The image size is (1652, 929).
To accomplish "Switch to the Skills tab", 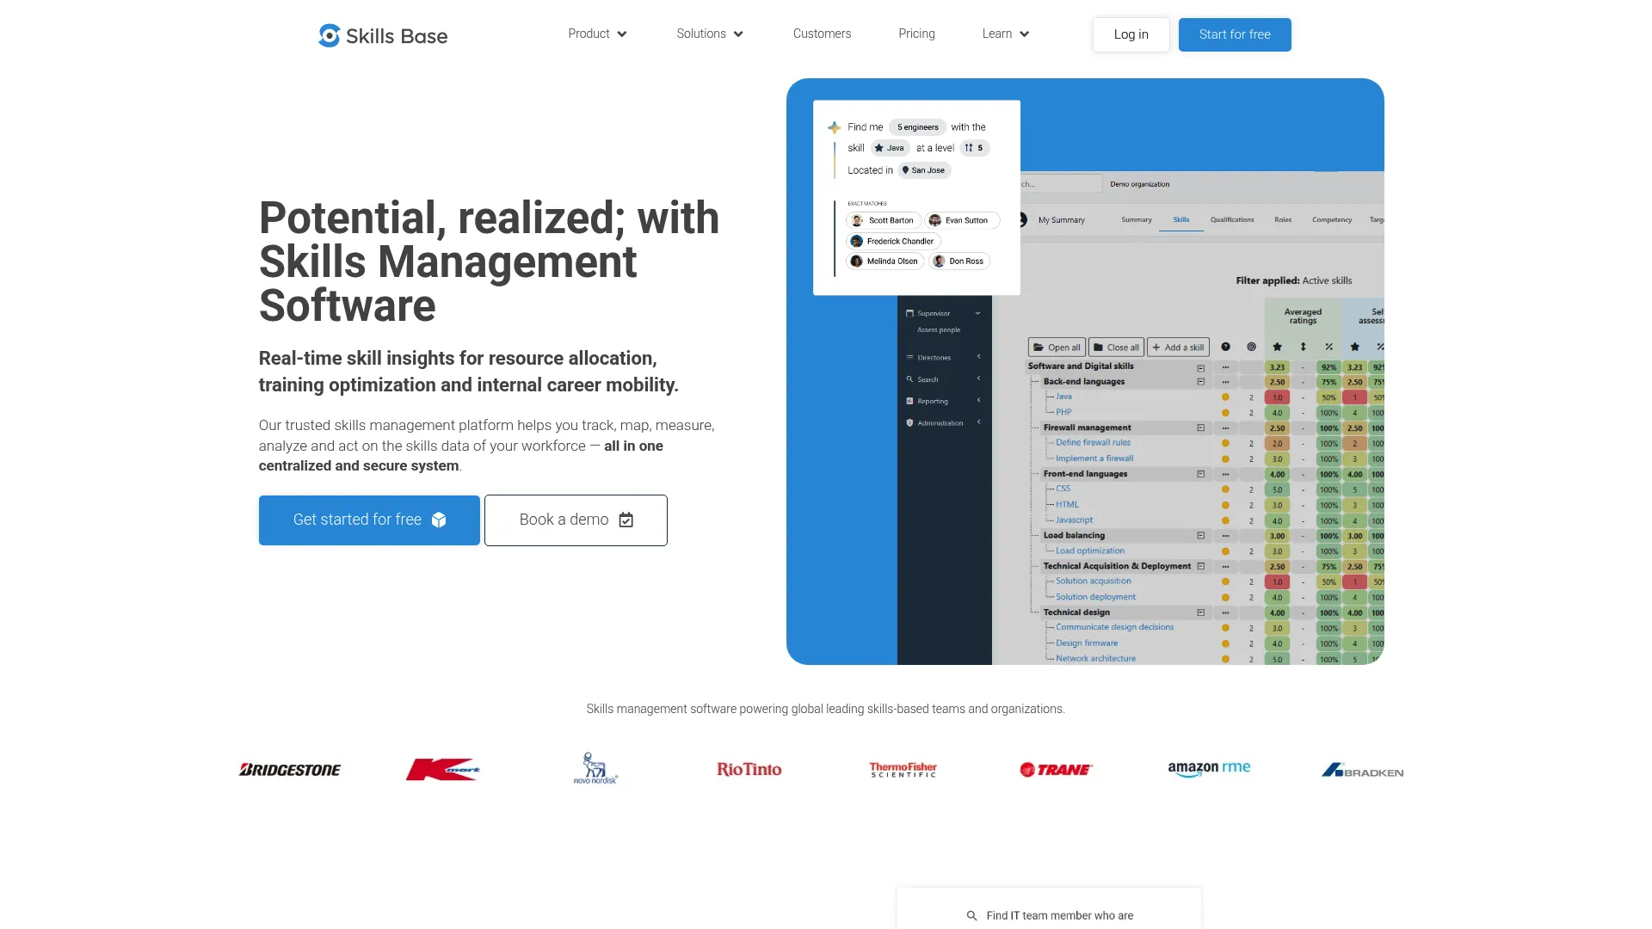I will click(x=1181, y=220).
